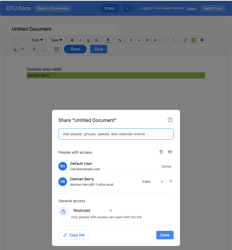The image size is (232, 250).
Task: Open the Font dropdown in toolbar
Action: point(37,40)
